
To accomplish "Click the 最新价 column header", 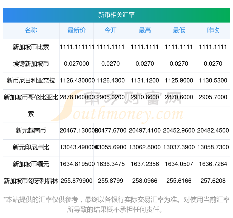I will click(x=76, y=30).
